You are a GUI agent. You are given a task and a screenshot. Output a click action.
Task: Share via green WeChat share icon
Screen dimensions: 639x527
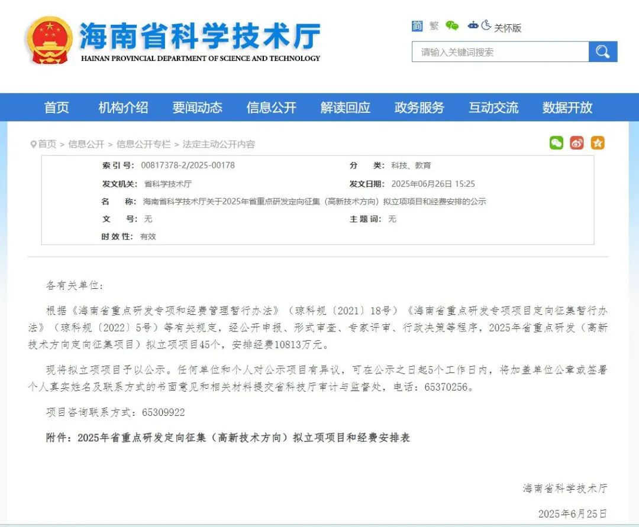(x=556, y=143)
